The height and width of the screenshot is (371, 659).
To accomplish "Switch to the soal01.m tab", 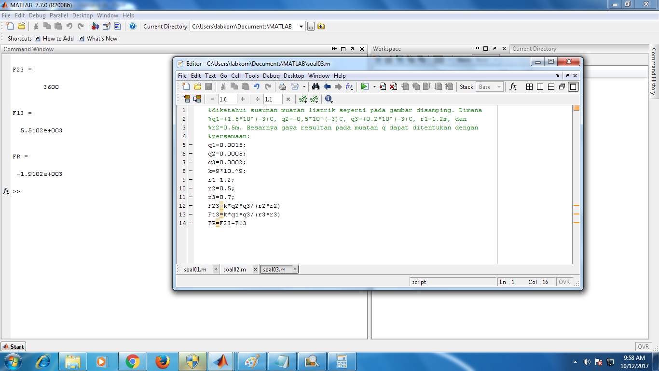I will [x=195, y=270].
